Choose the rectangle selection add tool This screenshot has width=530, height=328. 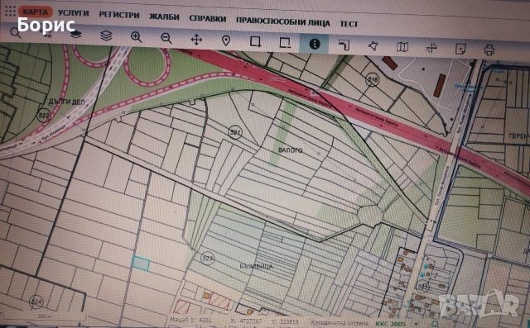tap(255, 42)
